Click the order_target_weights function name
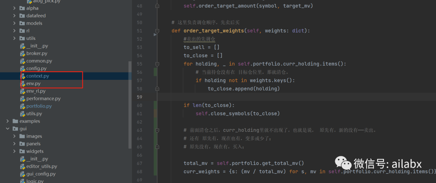Image resolution: width=436 pixels, height=183 pixels. tap(214, 31)
